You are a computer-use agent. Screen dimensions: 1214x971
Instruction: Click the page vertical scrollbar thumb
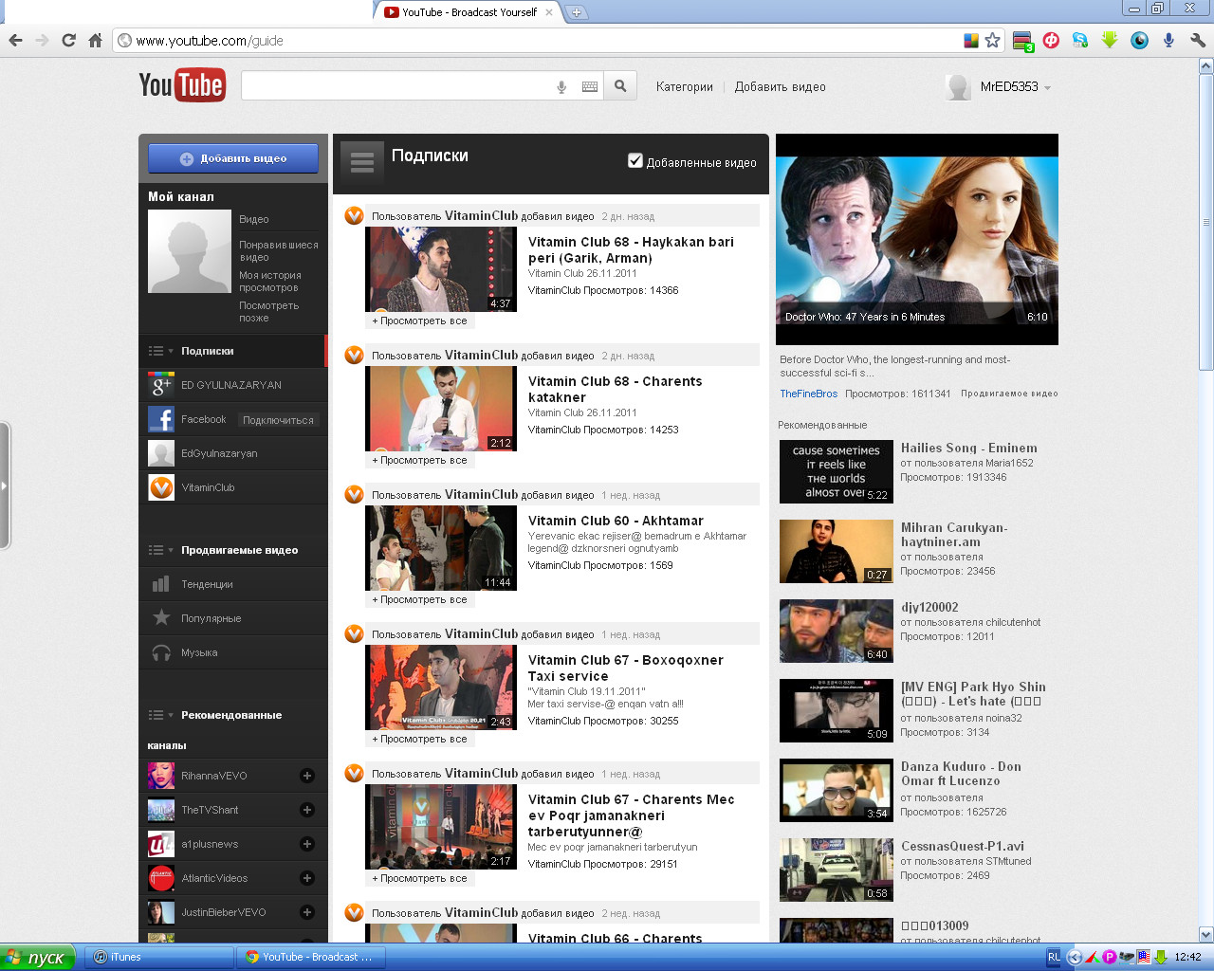[1205, 223]
